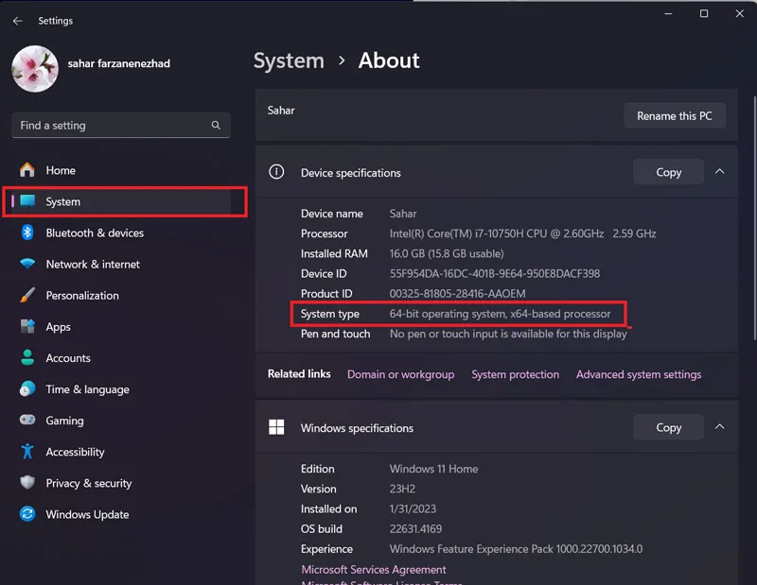Click the search magnifier icon
The width and height of the screenshot is (757, 585).
point(216,126)
